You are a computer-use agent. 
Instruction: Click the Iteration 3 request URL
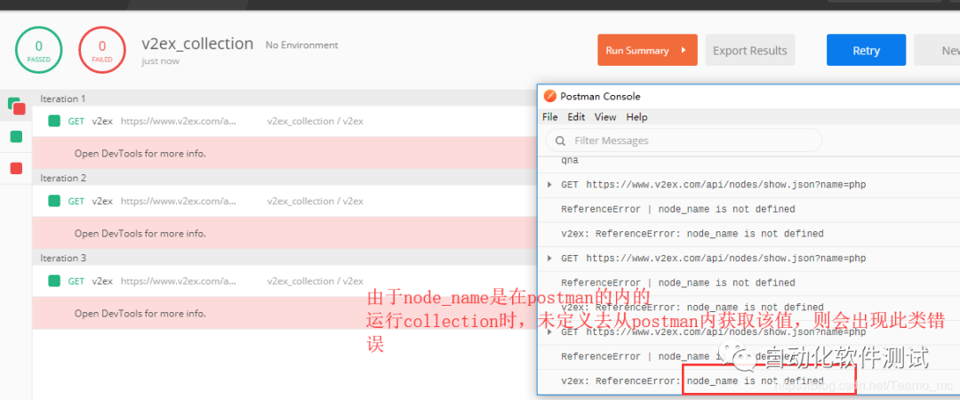pyautogui.click(x=179, y=281)
